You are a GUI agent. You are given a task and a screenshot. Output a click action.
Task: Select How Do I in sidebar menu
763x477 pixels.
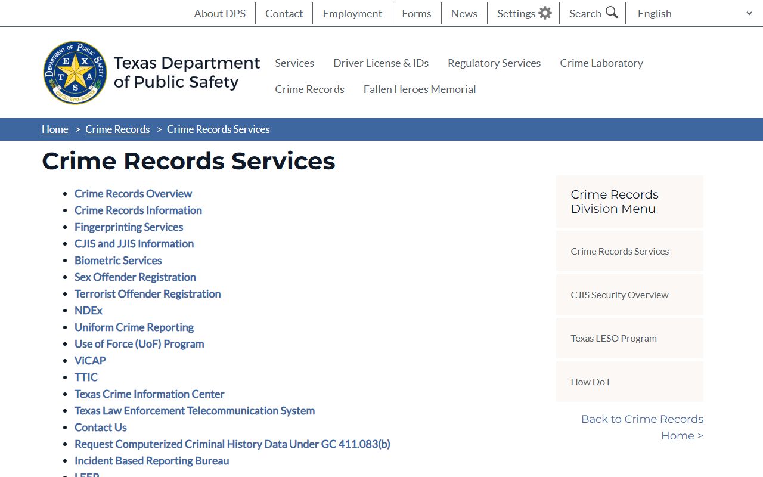[x=629, y=382]
